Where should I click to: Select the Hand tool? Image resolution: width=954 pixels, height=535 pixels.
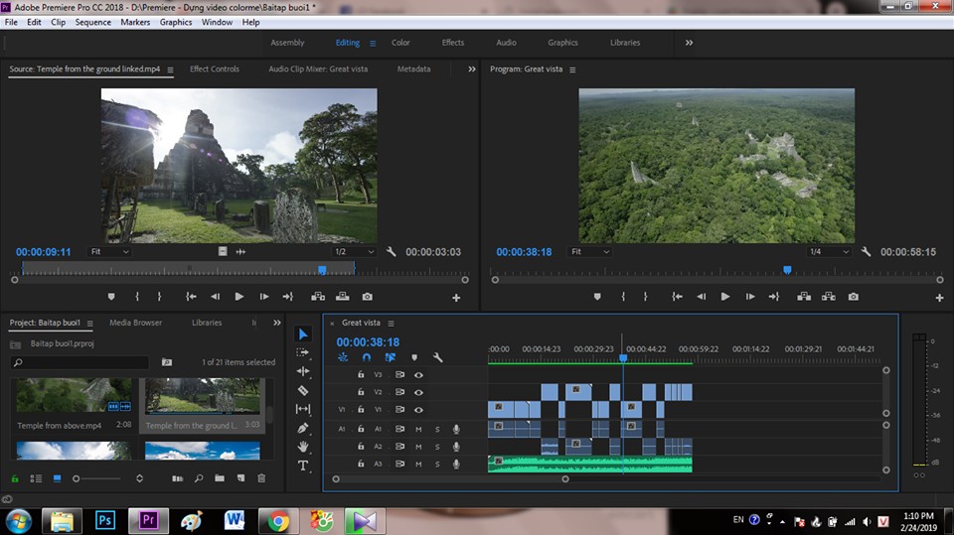(x=303, y=447)
